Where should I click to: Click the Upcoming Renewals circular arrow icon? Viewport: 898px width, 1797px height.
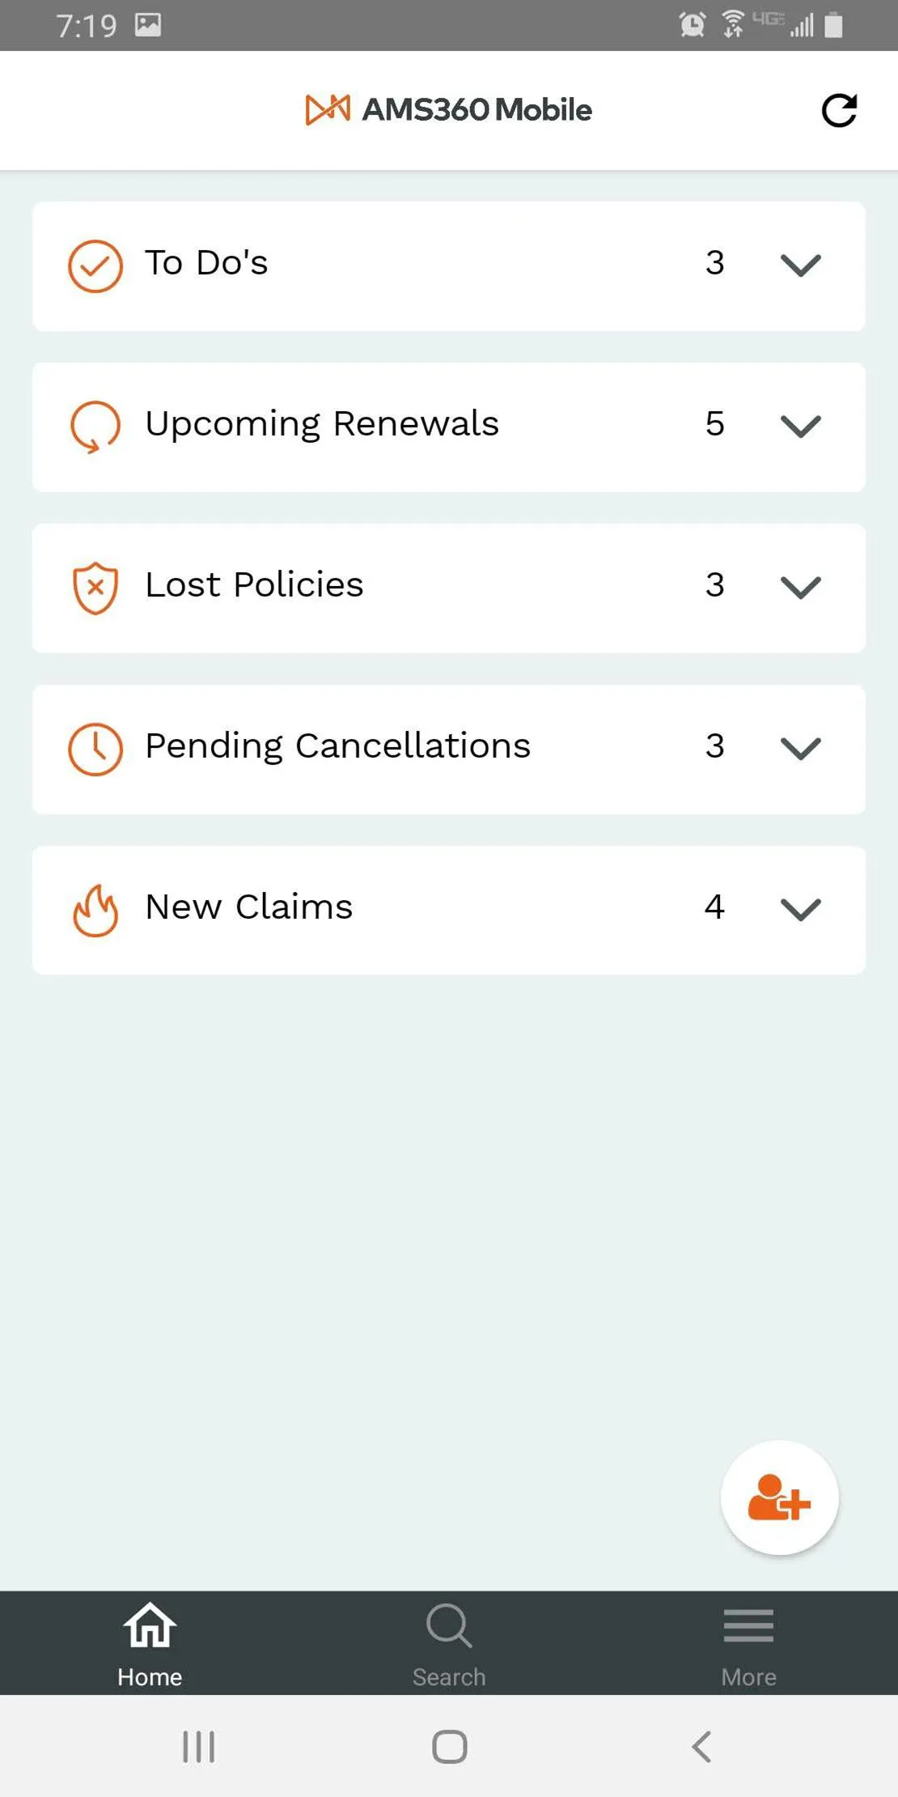(95, 427)
